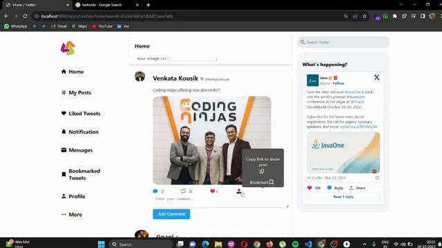The width and height of the screenshot is (442, 248).
Task: Click Java profile avatar in tweet
Action: coord(313,80)
